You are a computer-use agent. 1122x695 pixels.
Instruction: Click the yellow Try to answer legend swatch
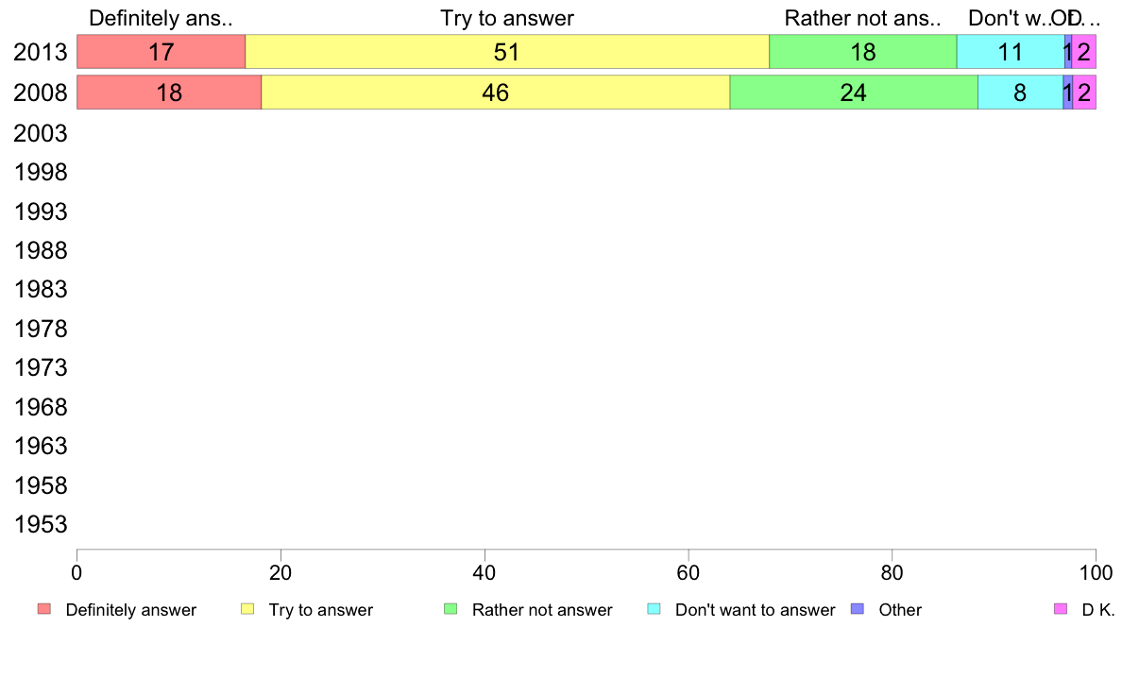tap(247, 609)
